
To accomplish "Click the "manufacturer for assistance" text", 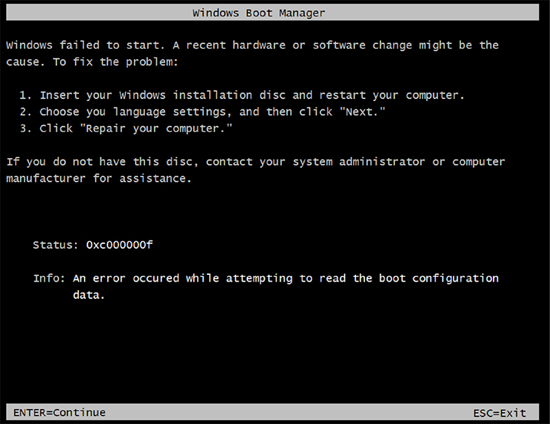I will click(x=96, y=179).
